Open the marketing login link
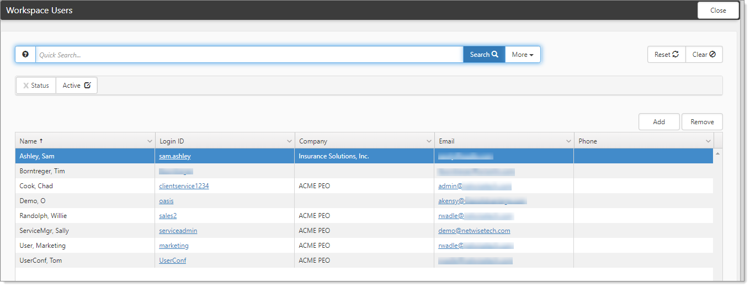 click(x=174, y=246)
